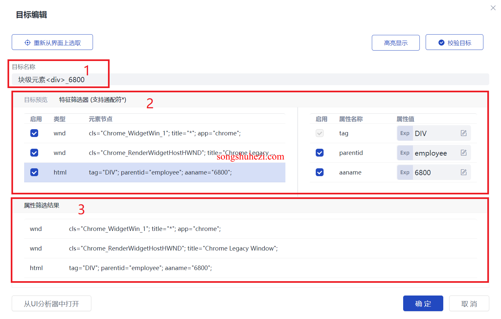This screenshot has height=319, width=501.
Task: Click the checkmark icon on the 校验目标 button
Action: [441, 43]
